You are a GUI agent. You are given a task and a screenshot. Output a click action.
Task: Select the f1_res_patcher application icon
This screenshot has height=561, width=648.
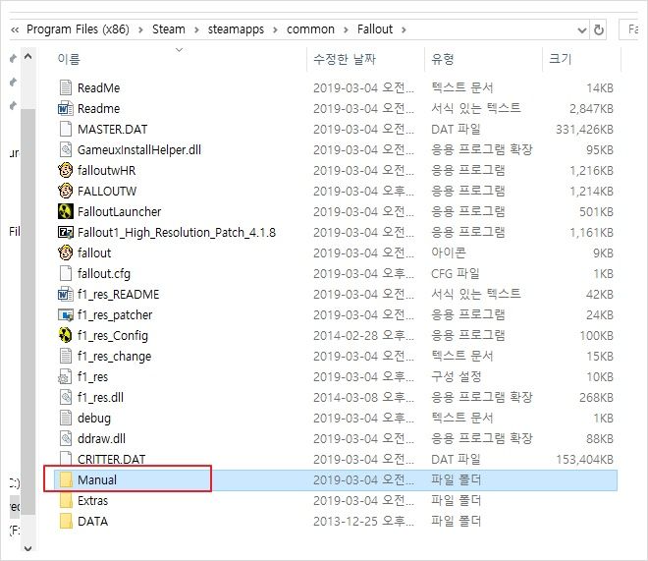click(x=66, y=314)
